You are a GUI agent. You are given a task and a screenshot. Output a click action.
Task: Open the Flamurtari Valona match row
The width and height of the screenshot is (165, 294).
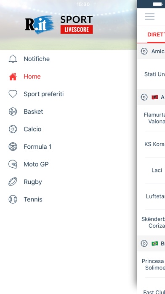[x=151, y=118]
